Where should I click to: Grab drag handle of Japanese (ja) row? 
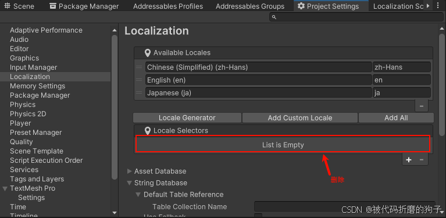coord(139,92)
